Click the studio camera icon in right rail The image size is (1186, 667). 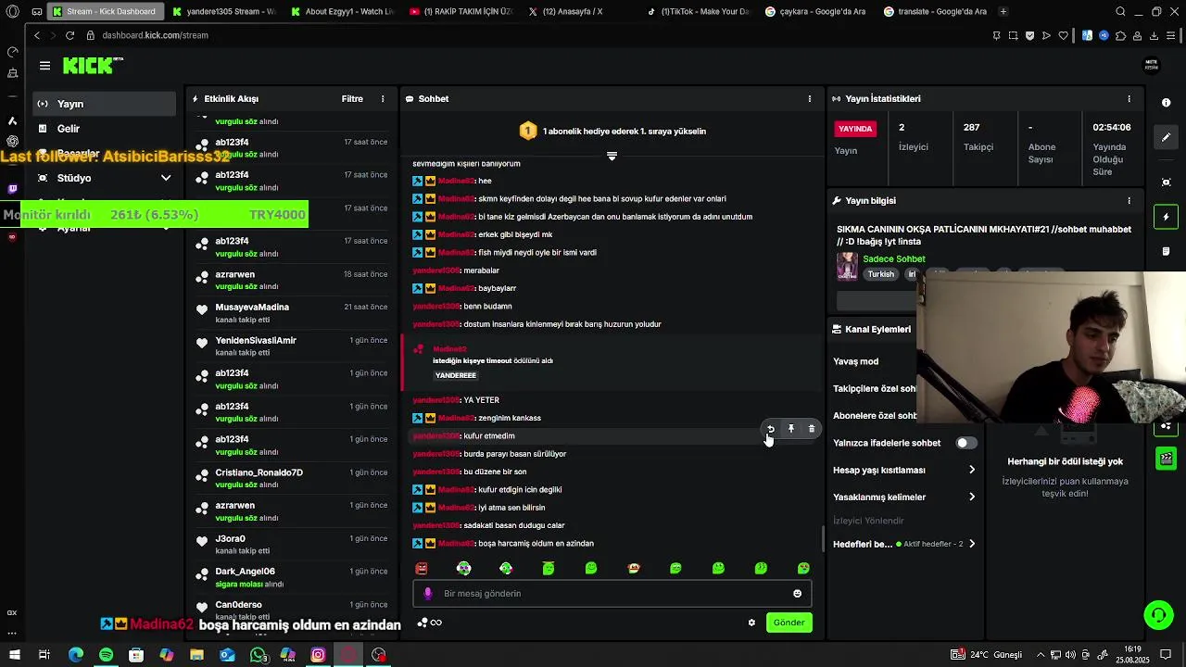tap(1167, 182)
